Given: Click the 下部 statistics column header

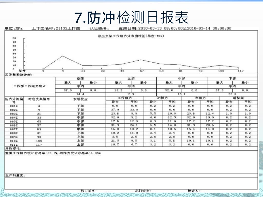Looking at the screenshot, I should 232,78.
